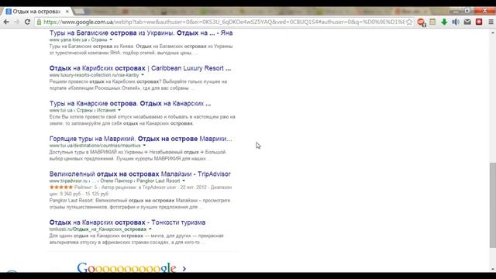
Task: Click the red square extension icon next to the menu button
Action: [479, 22]
